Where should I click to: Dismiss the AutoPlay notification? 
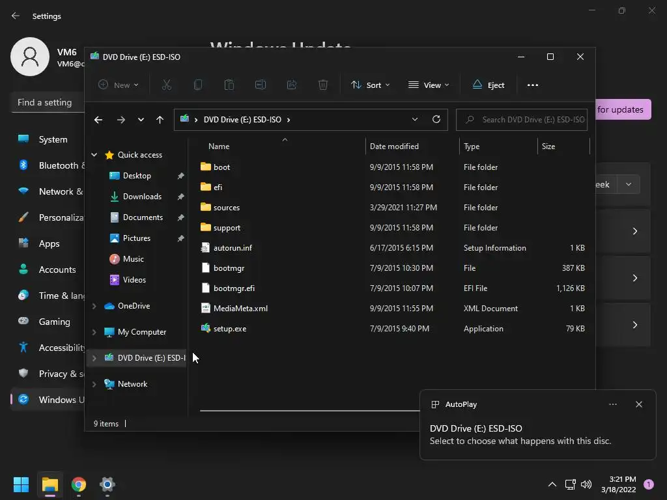pos(638,404)
